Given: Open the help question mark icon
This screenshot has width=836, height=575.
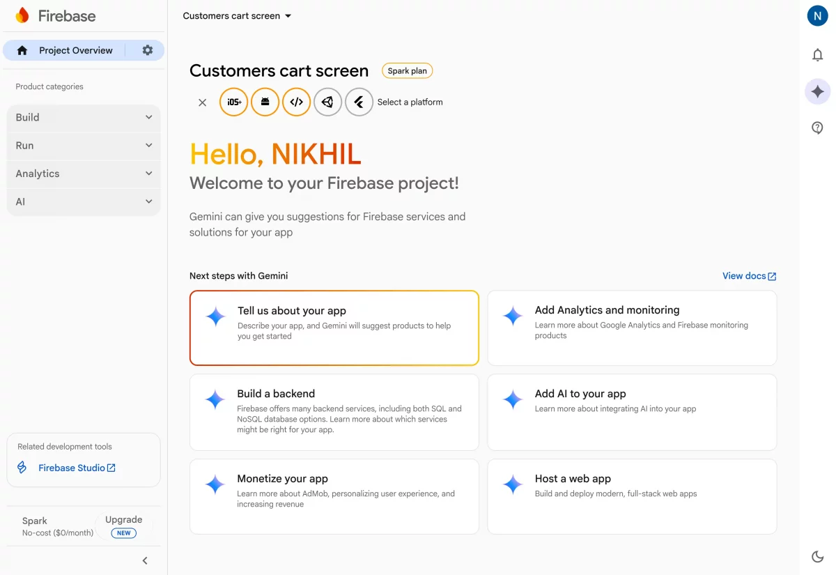Looking at the screenshot, I should pos(818,128).
